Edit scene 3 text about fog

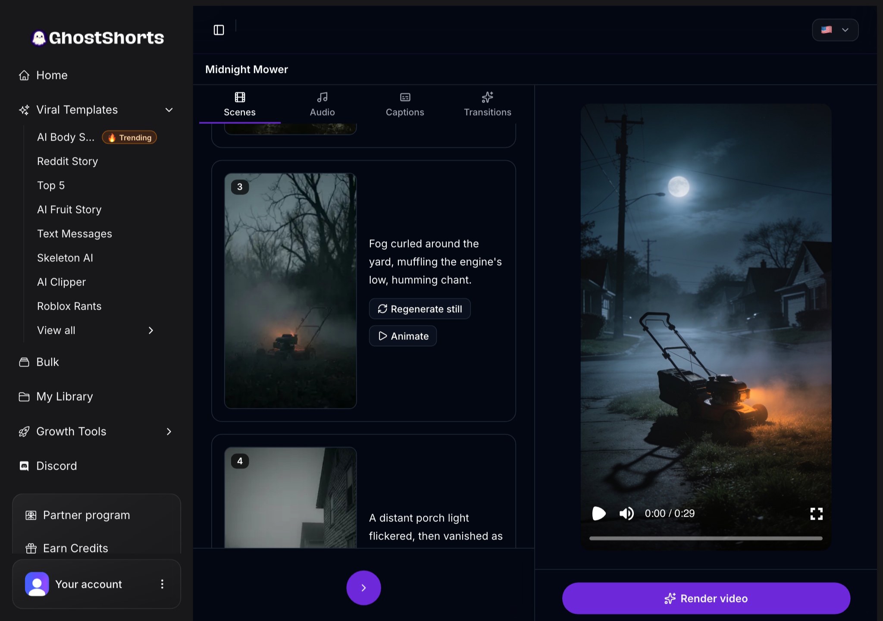(435, 262)
